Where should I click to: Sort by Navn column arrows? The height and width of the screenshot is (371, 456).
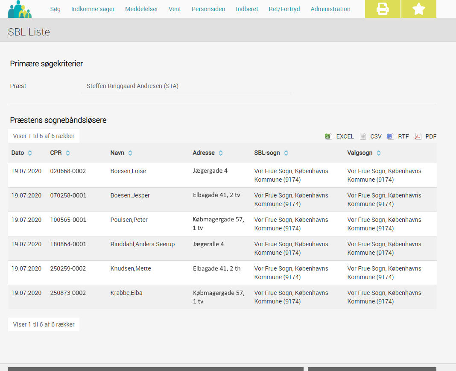(x=130, y=153)
